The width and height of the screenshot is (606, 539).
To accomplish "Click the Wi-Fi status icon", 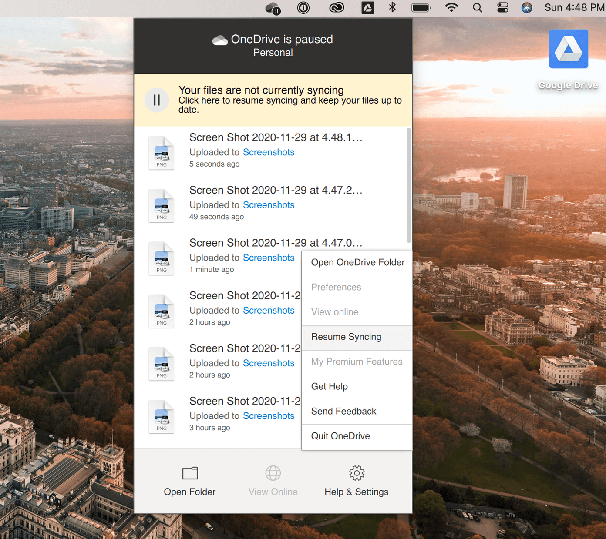I will pyautogui.click(x=451, y=8).
